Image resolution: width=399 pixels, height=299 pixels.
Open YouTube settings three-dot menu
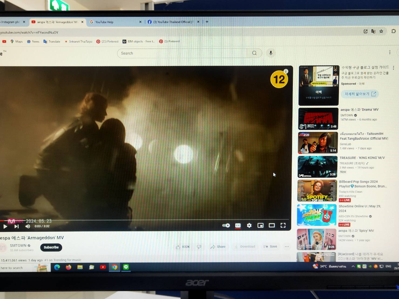[x=390, y=52]
